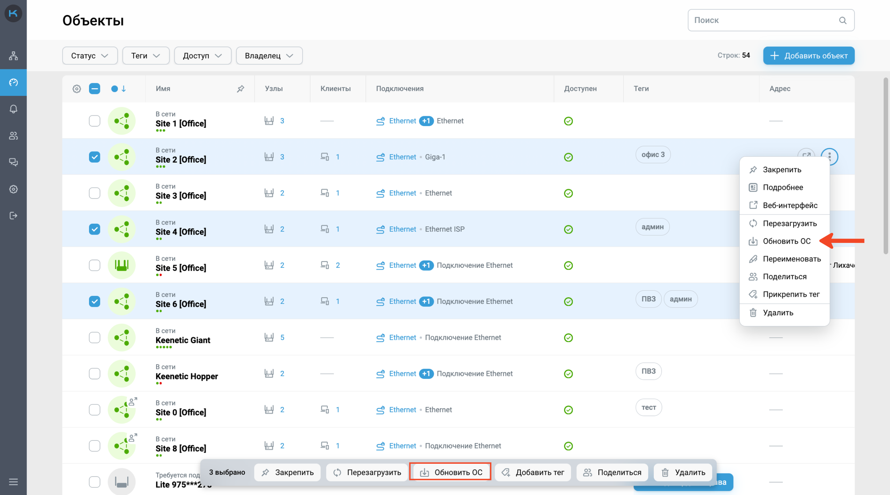Image resolution: width=890 pixels, height=495 pixels.
Task: Select Переименовать from context menu
Action: coord(791,259)
